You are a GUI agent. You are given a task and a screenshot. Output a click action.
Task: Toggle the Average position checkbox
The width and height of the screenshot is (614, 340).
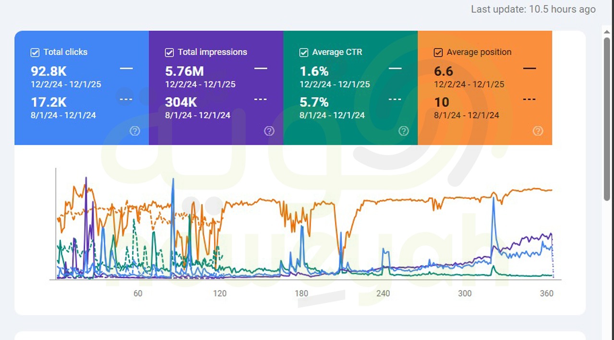(x=438, y=52)
